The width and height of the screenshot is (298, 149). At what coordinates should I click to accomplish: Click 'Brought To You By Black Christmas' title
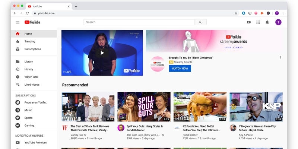(191, 58)
